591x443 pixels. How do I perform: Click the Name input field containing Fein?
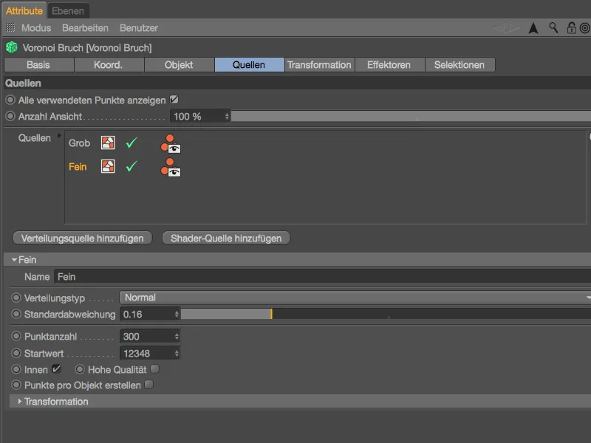(322, 276)
